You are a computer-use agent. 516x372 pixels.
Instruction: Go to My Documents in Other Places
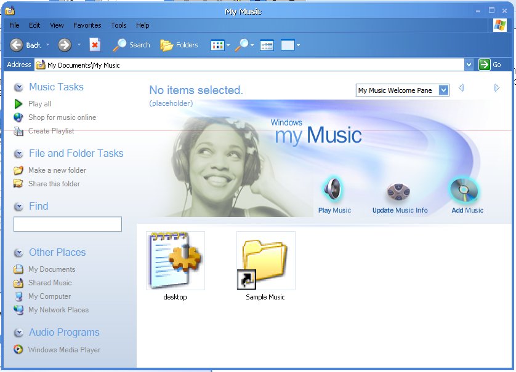[52, 269]
